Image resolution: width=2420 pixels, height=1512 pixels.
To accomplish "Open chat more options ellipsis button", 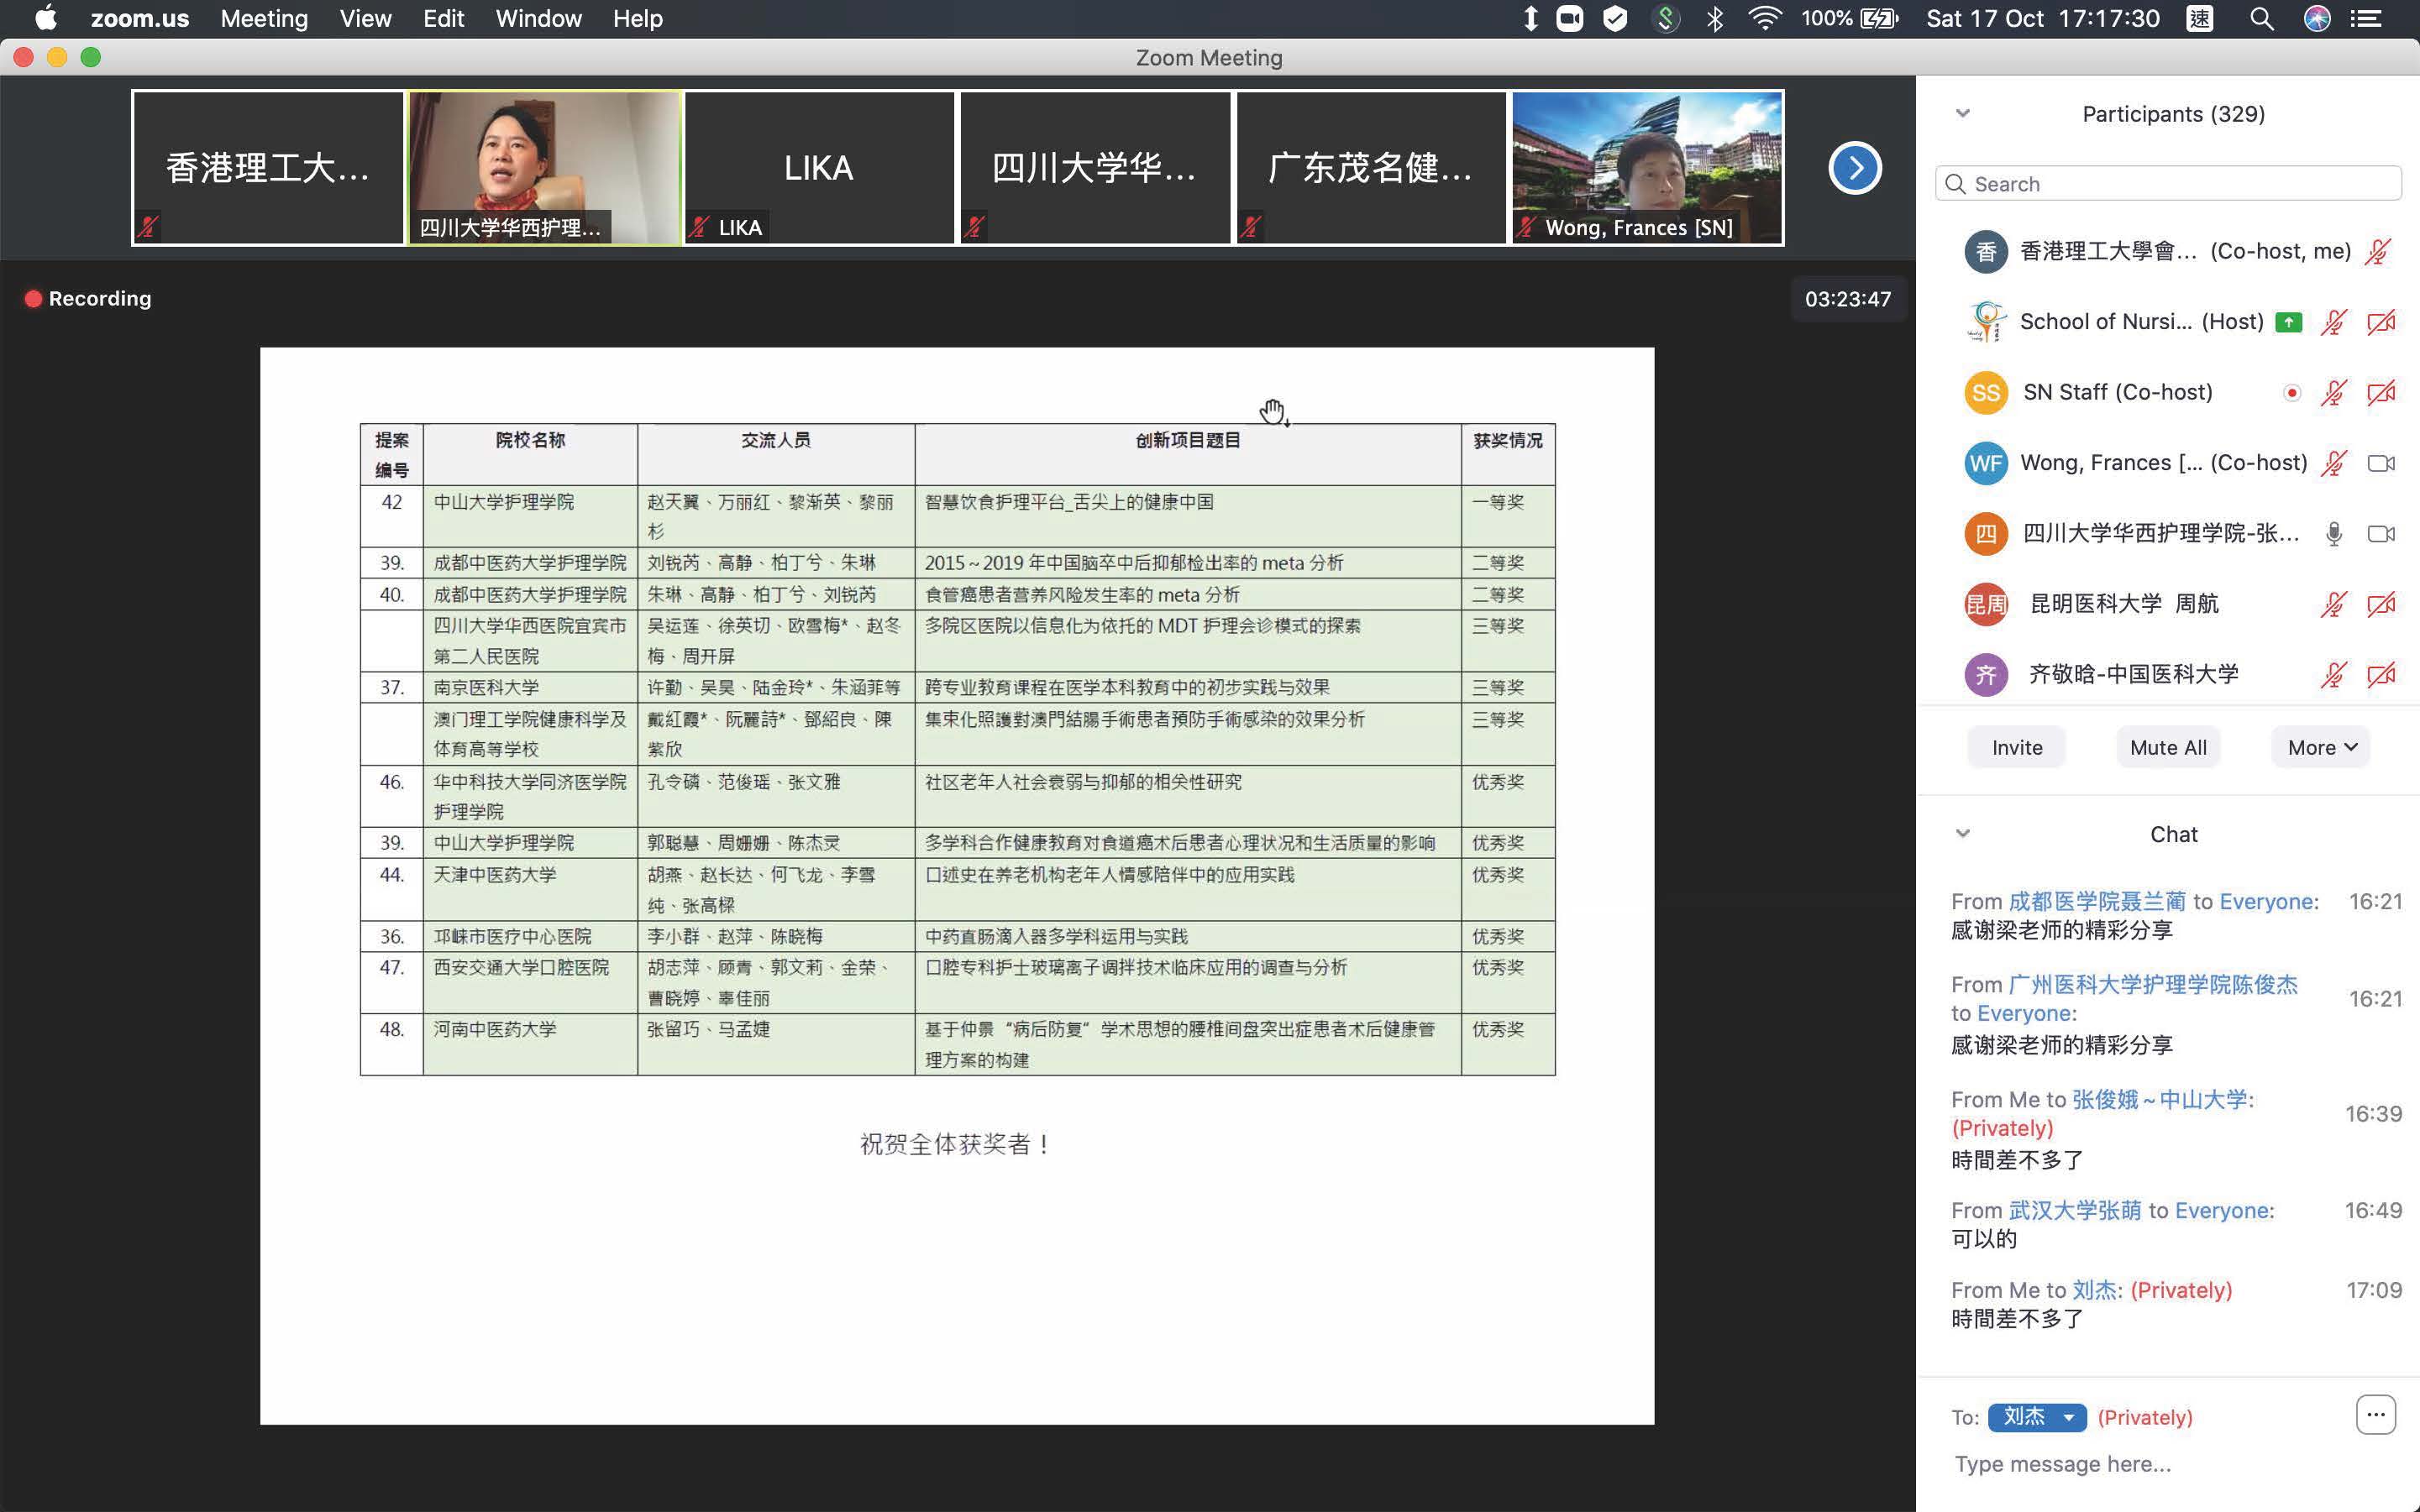I will (x=2375, y=1415).
